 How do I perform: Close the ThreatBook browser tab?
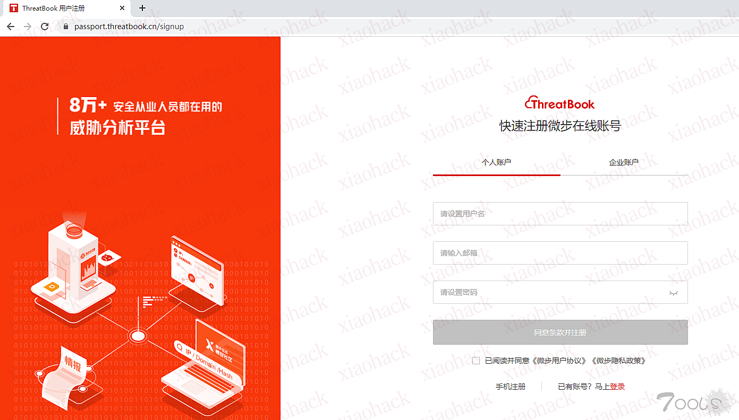122,8
